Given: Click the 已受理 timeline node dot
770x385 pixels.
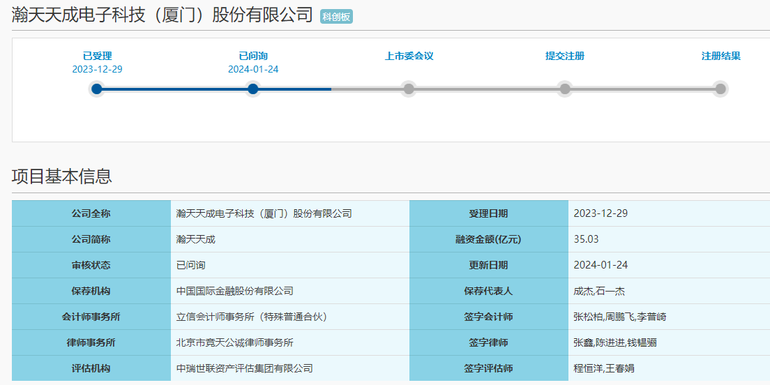Looking at the screenshot, I should [97, 89].
